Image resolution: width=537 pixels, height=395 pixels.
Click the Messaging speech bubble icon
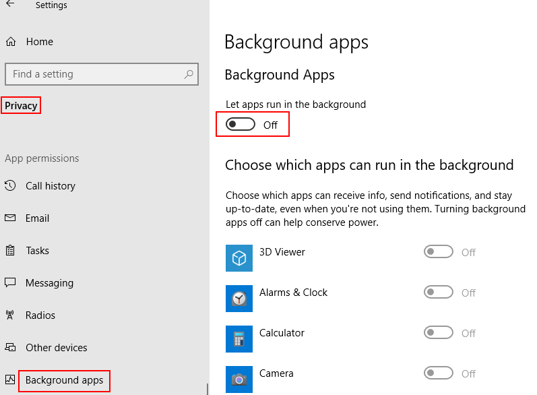(10, 282)
